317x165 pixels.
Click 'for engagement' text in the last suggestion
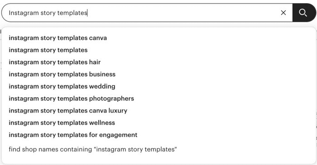113,135
